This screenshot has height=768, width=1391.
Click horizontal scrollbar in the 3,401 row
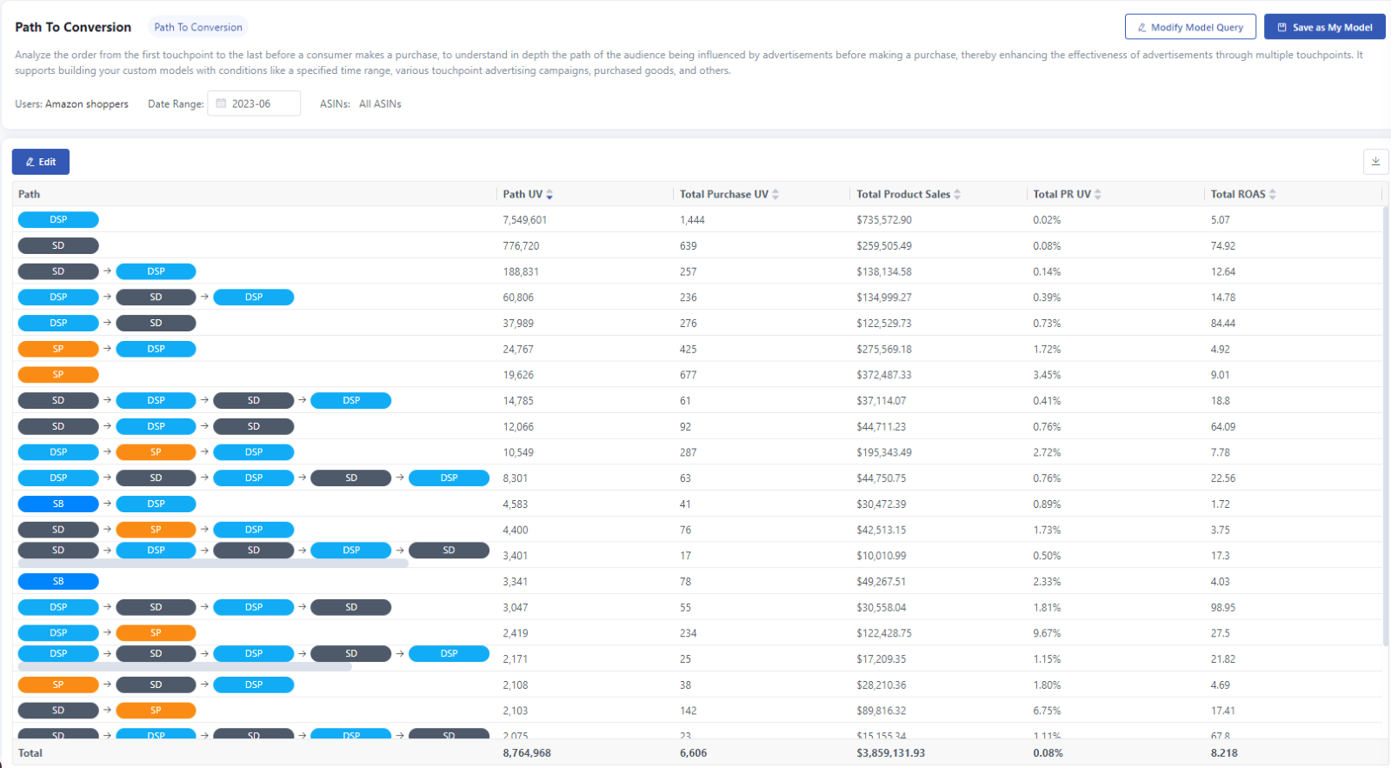pos(213,564)
